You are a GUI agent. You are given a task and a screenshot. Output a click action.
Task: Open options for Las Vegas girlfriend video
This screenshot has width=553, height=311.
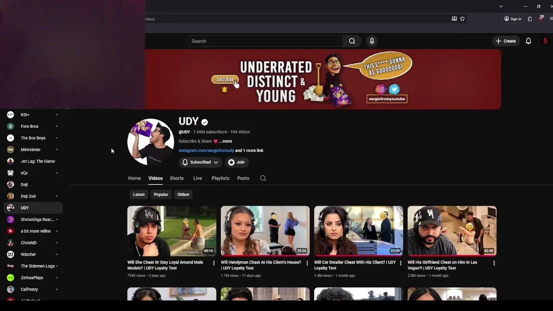[494, 263]
